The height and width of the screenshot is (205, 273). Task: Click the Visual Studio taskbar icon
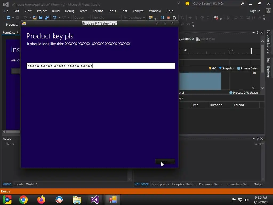[x=95, y=200]
